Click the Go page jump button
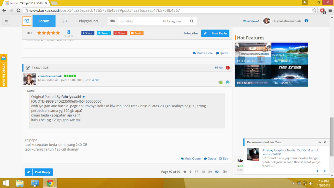The height and width of the screenshot is (188, 334). (225, 172)
